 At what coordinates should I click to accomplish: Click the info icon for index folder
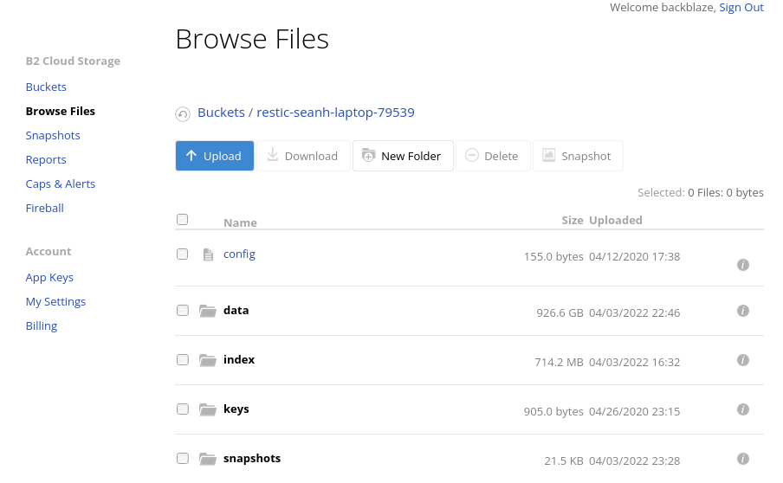click(742, 360)
